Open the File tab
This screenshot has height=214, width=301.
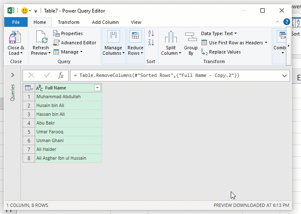16,22
